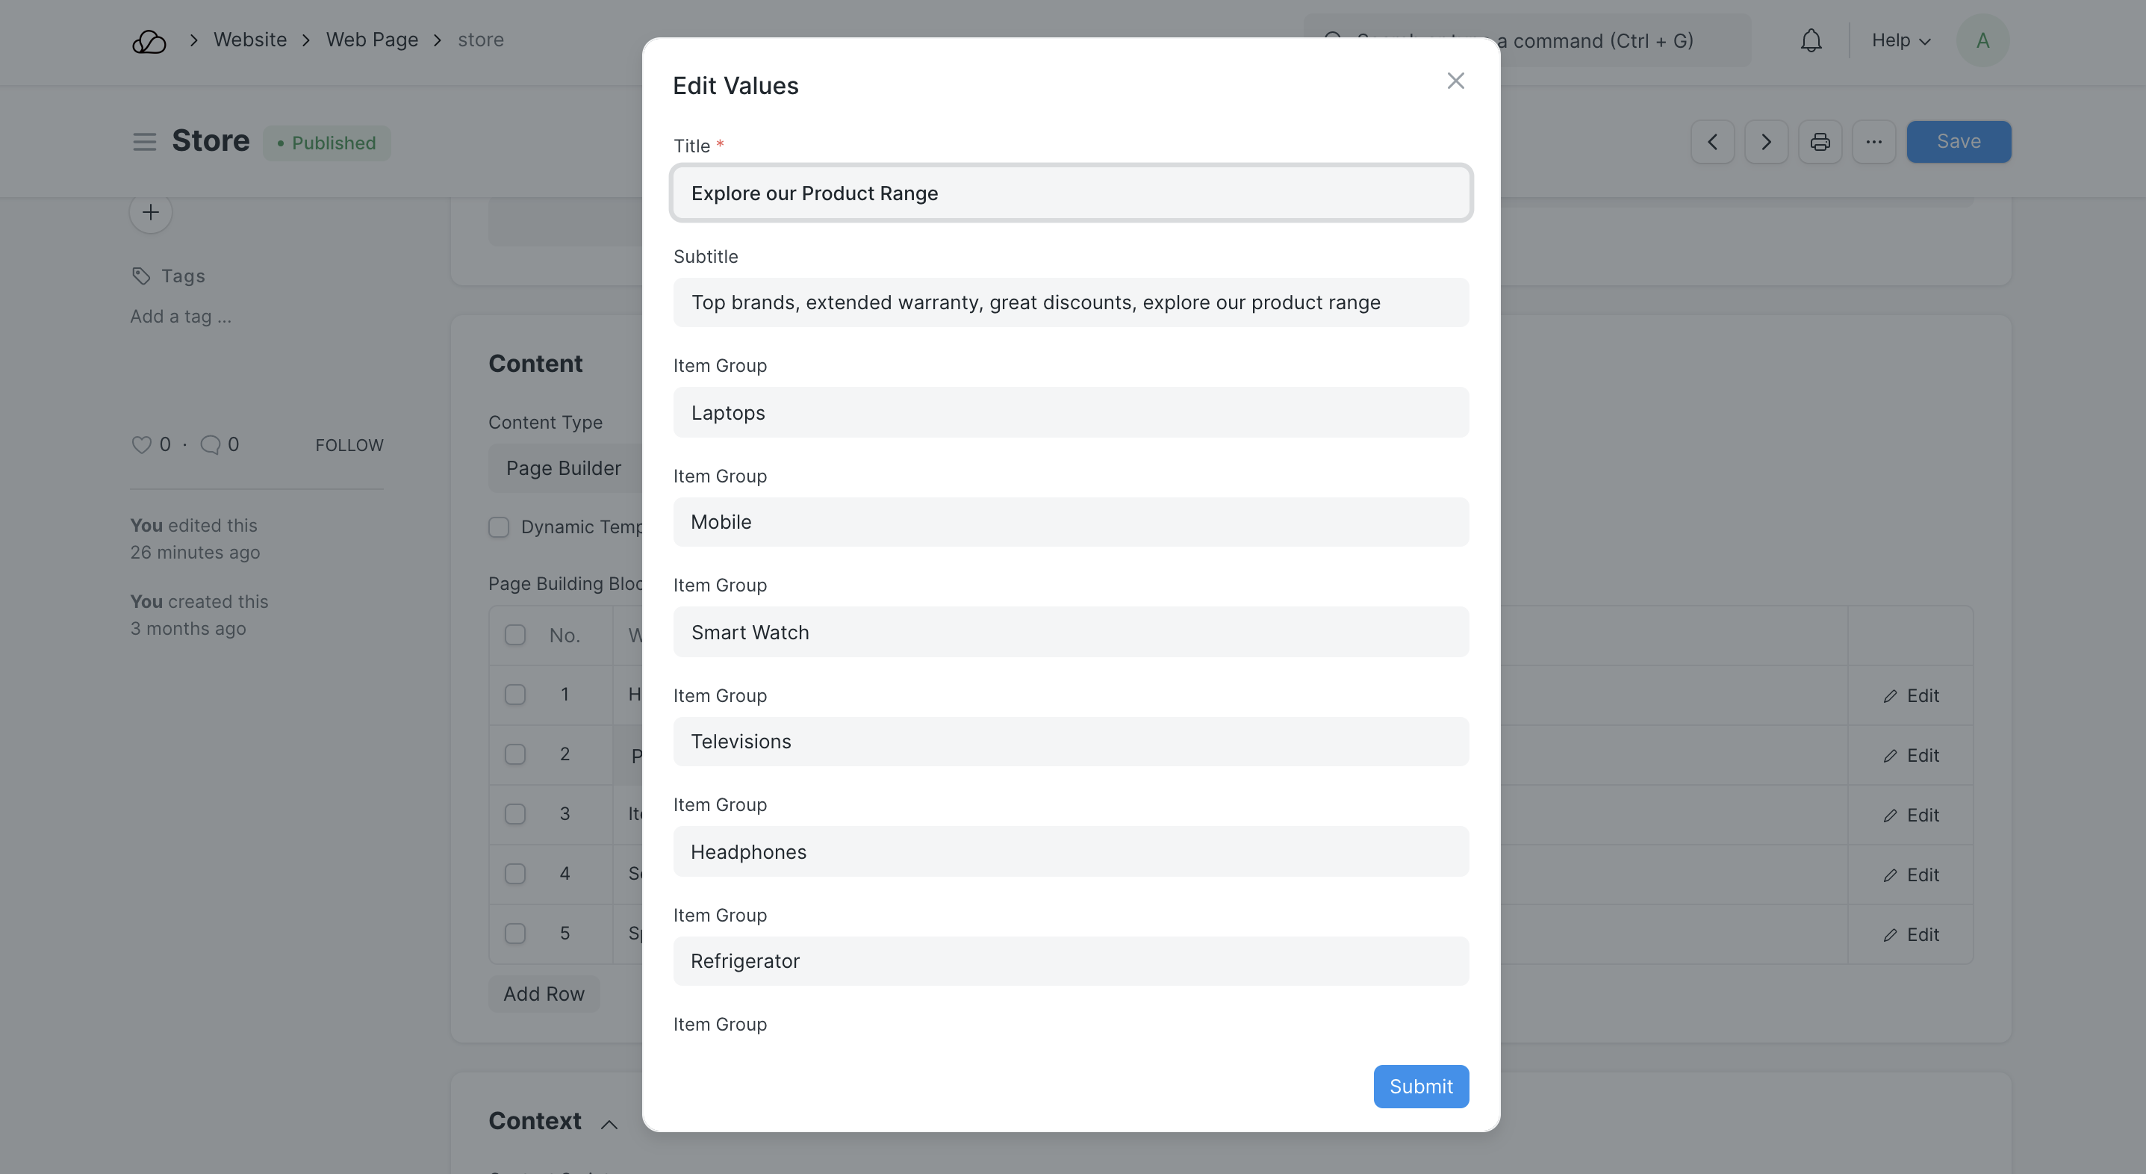Collapse the Context section
The width and height of the screenshot is (2146, 1174).
point(609,1125)
